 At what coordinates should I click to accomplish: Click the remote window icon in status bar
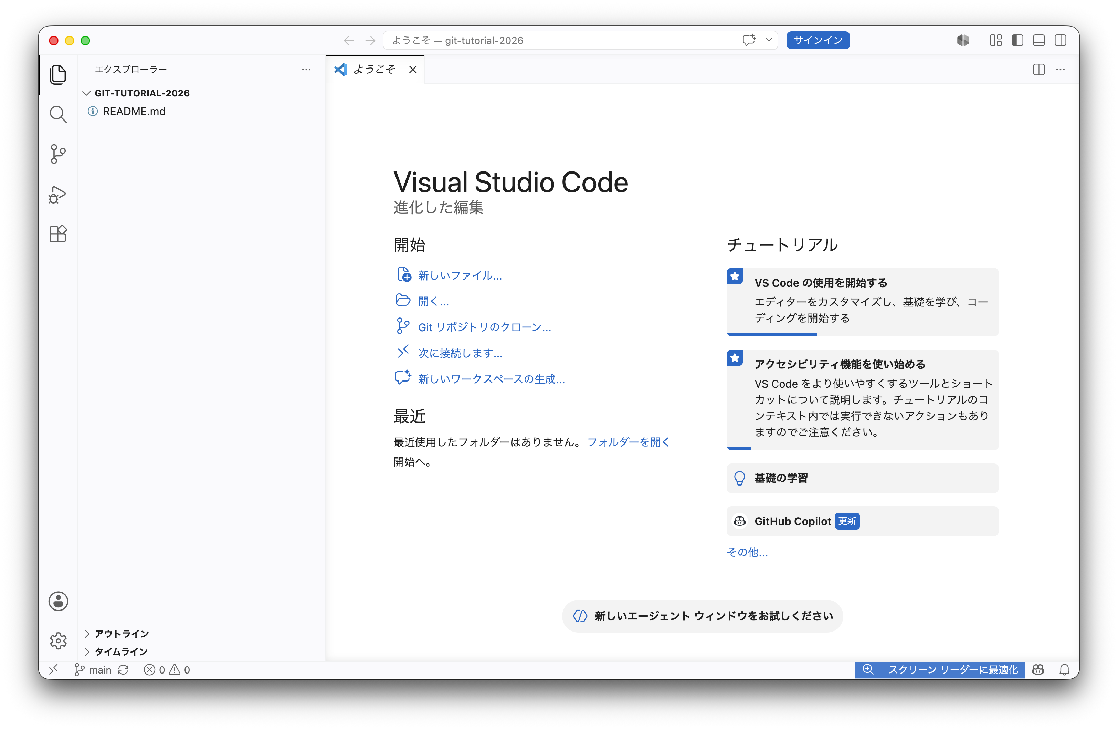click(54, 669)
